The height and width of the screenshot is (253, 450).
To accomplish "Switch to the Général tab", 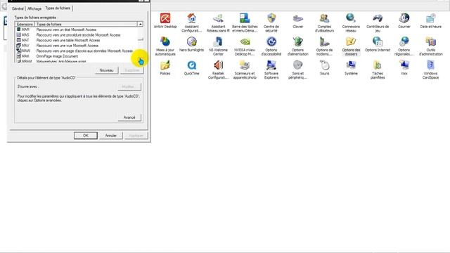I will (18, 8).
